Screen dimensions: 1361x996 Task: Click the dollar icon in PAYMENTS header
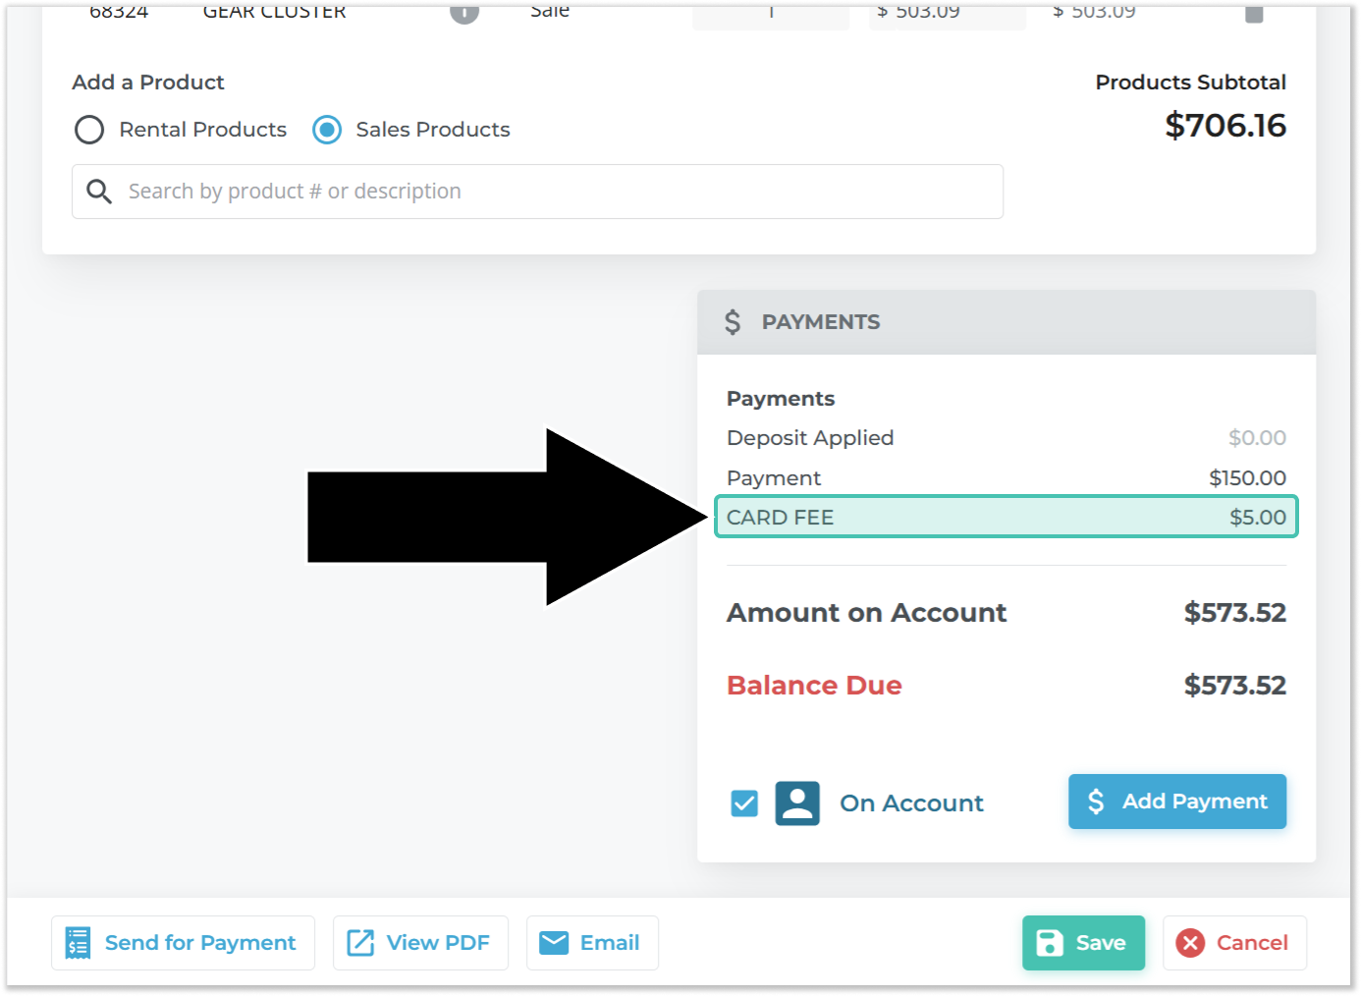click(x=733, y=322)
